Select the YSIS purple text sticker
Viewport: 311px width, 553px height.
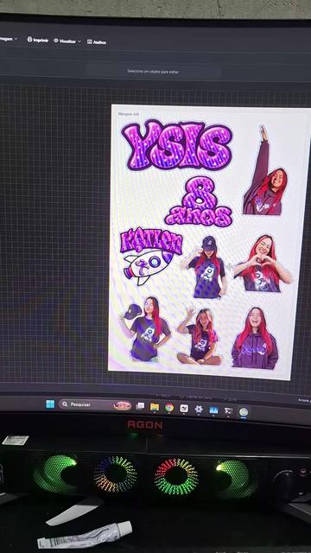pyautogui.click(x=177, y=144)
